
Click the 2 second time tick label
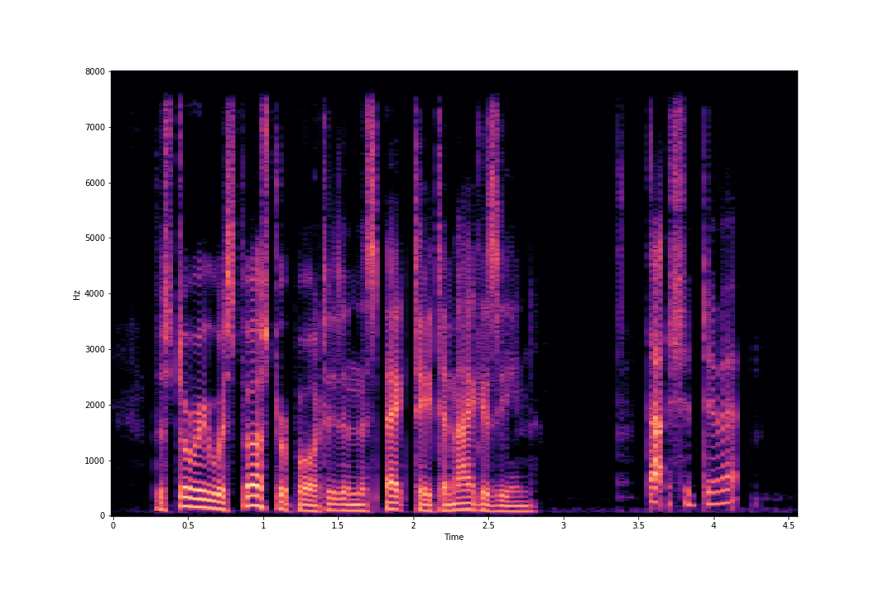click(413, 525)
